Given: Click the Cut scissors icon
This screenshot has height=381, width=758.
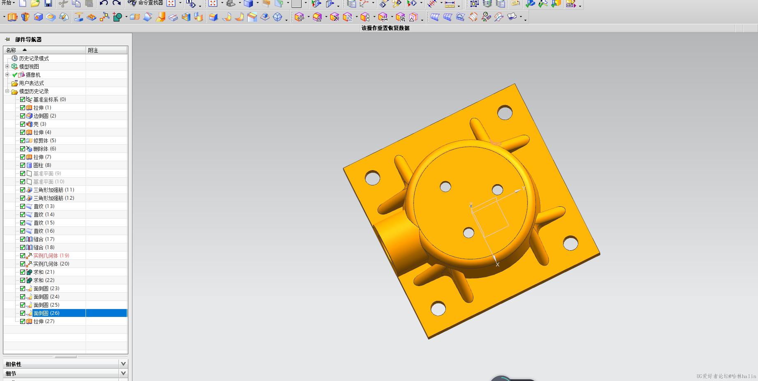Looking at the screenshot, I should point(63,3).
